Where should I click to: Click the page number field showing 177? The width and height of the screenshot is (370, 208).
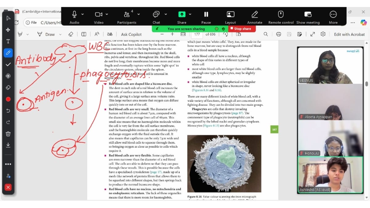[197, 34]
